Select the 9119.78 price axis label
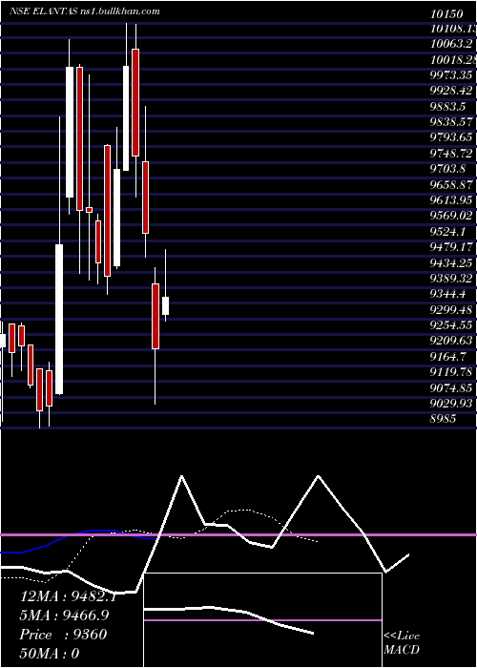Viewport: 477px width, 668px height. tap(451, 372)
